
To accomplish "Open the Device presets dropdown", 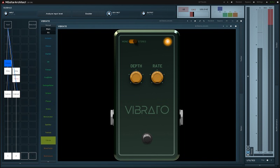I will click(202, 26).
